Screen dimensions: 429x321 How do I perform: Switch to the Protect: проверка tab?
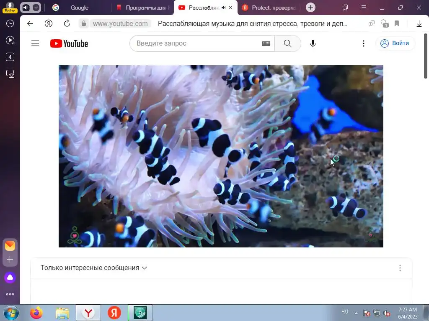269,8
